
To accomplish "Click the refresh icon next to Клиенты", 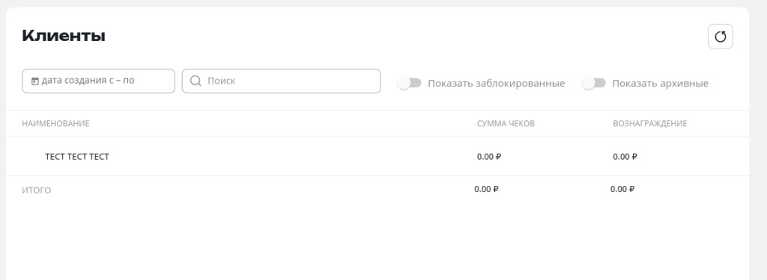I will [x=720, y=37].
